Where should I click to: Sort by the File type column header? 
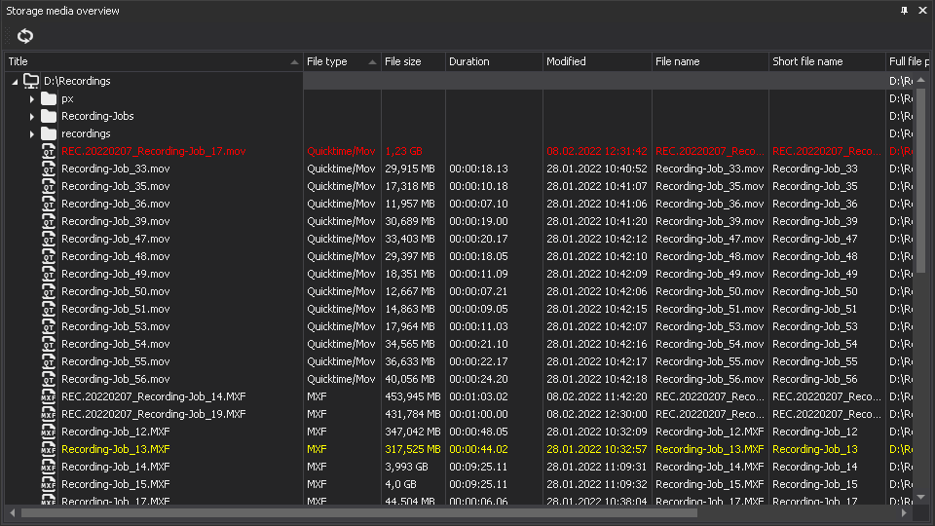(342, 61)
